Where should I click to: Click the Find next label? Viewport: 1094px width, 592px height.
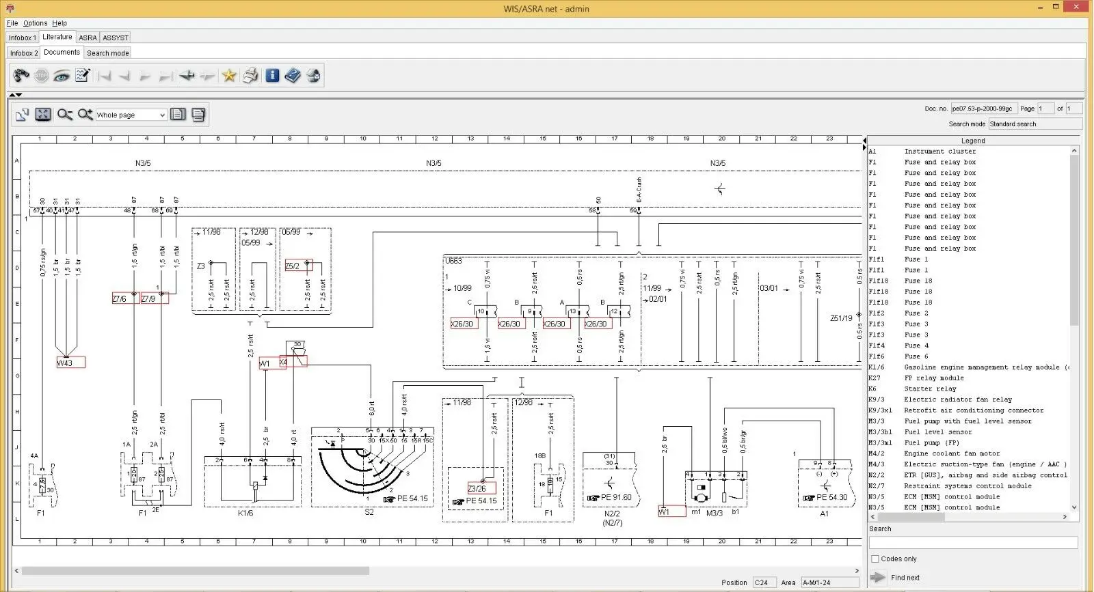pyautogui.click(x=905, y=578)
